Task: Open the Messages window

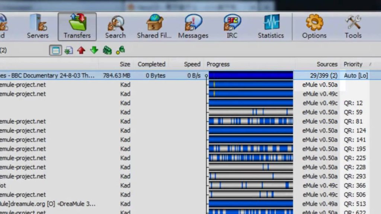Action: click(x=193, y=27)
